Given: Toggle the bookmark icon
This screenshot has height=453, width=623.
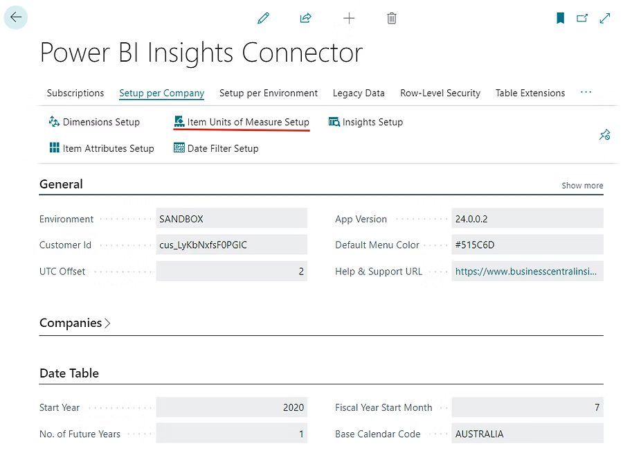Looking at the screenshot, I should [x=561, y=19].
